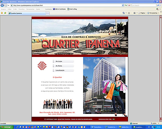Click the toolbar icon right of menu bar

pyautogui.click(x=157, y=9)
